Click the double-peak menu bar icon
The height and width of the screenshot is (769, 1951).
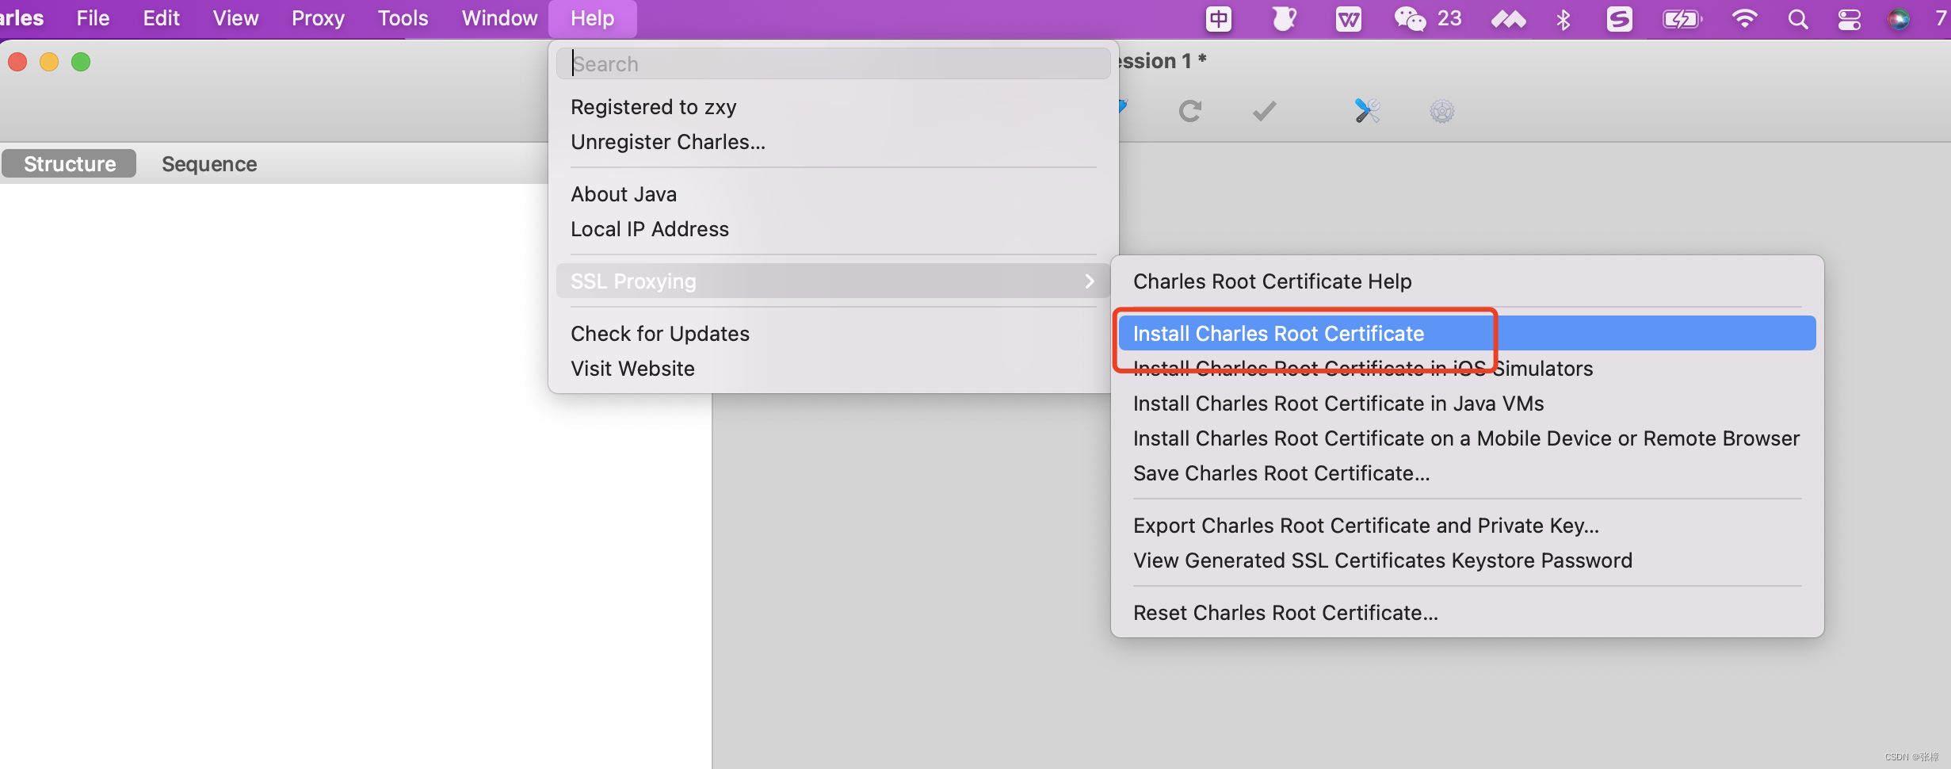point(1508,18)
